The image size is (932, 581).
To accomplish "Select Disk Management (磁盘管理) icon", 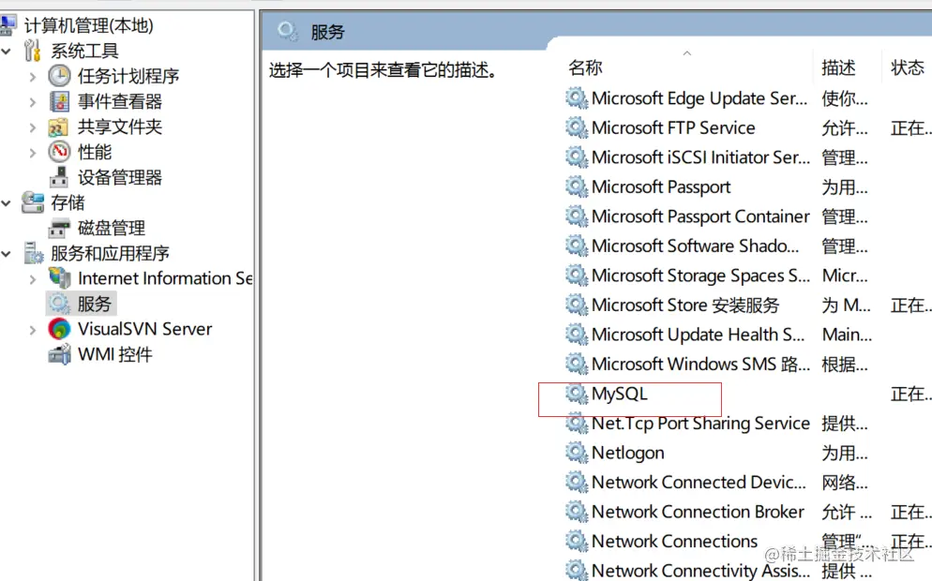I will coord(59,228).
